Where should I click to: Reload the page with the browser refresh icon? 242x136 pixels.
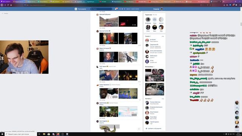point(8,5)
